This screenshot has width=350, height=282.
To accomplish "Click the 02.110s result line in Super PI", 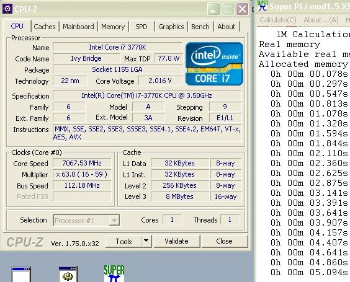I will 310,153.
